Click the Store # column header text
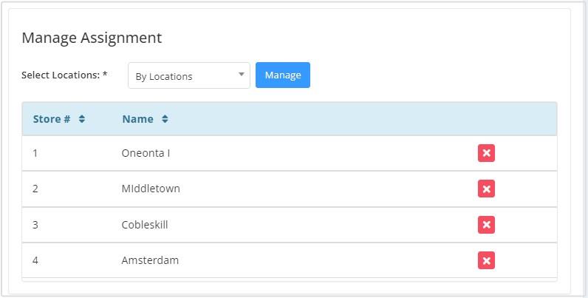The width and height of the screenshot is (588, 298). click(x=52, y=119)
